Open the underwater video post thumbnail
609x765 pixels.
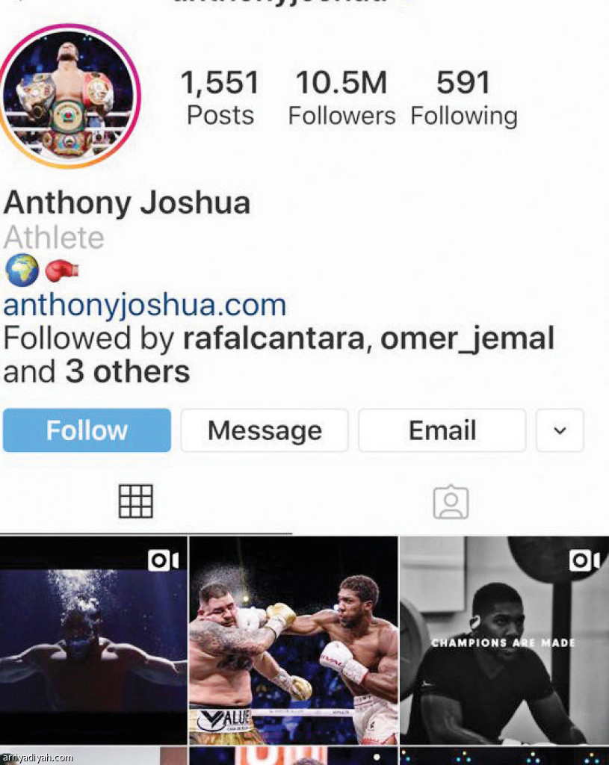pyautogui.click(x=93, y=640)
